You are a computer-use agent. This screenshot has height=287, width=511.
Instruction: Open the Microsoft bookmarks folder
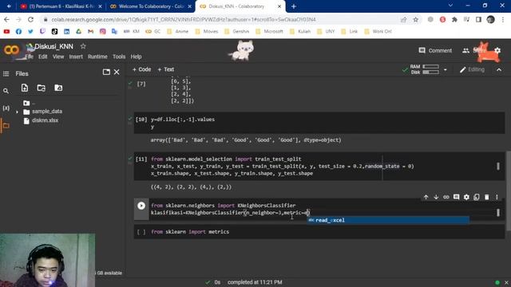point(270,31)
